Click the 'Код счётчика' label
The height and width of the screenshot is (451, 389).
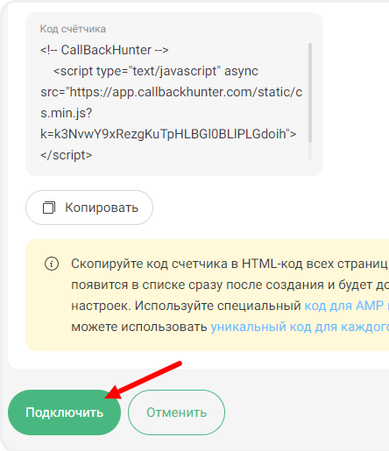(73, 29)
